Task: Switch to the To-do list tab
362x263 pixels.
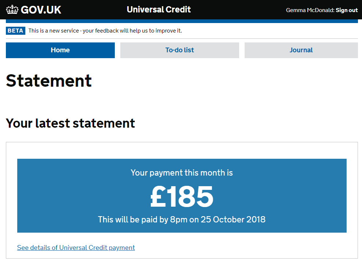Action: pos(179,50)
